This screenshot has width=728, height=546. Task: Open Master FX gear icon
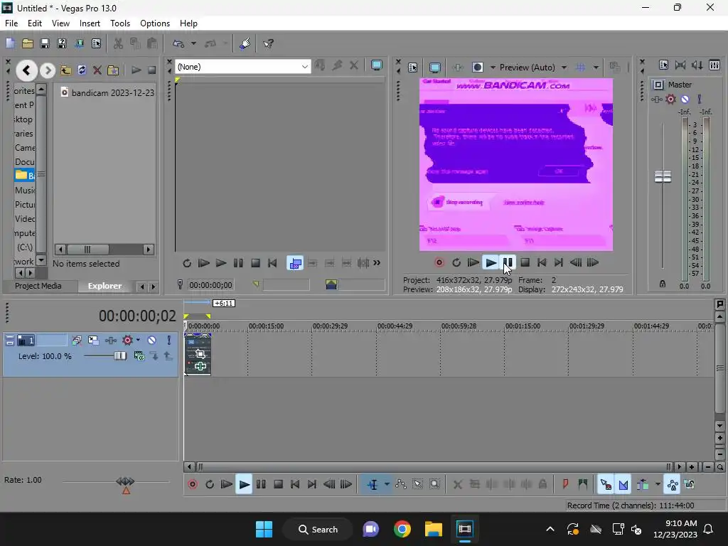coord(670,99)
